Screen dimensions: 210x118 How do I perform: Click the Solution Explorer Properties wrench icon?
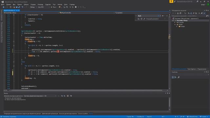point(201,13)
